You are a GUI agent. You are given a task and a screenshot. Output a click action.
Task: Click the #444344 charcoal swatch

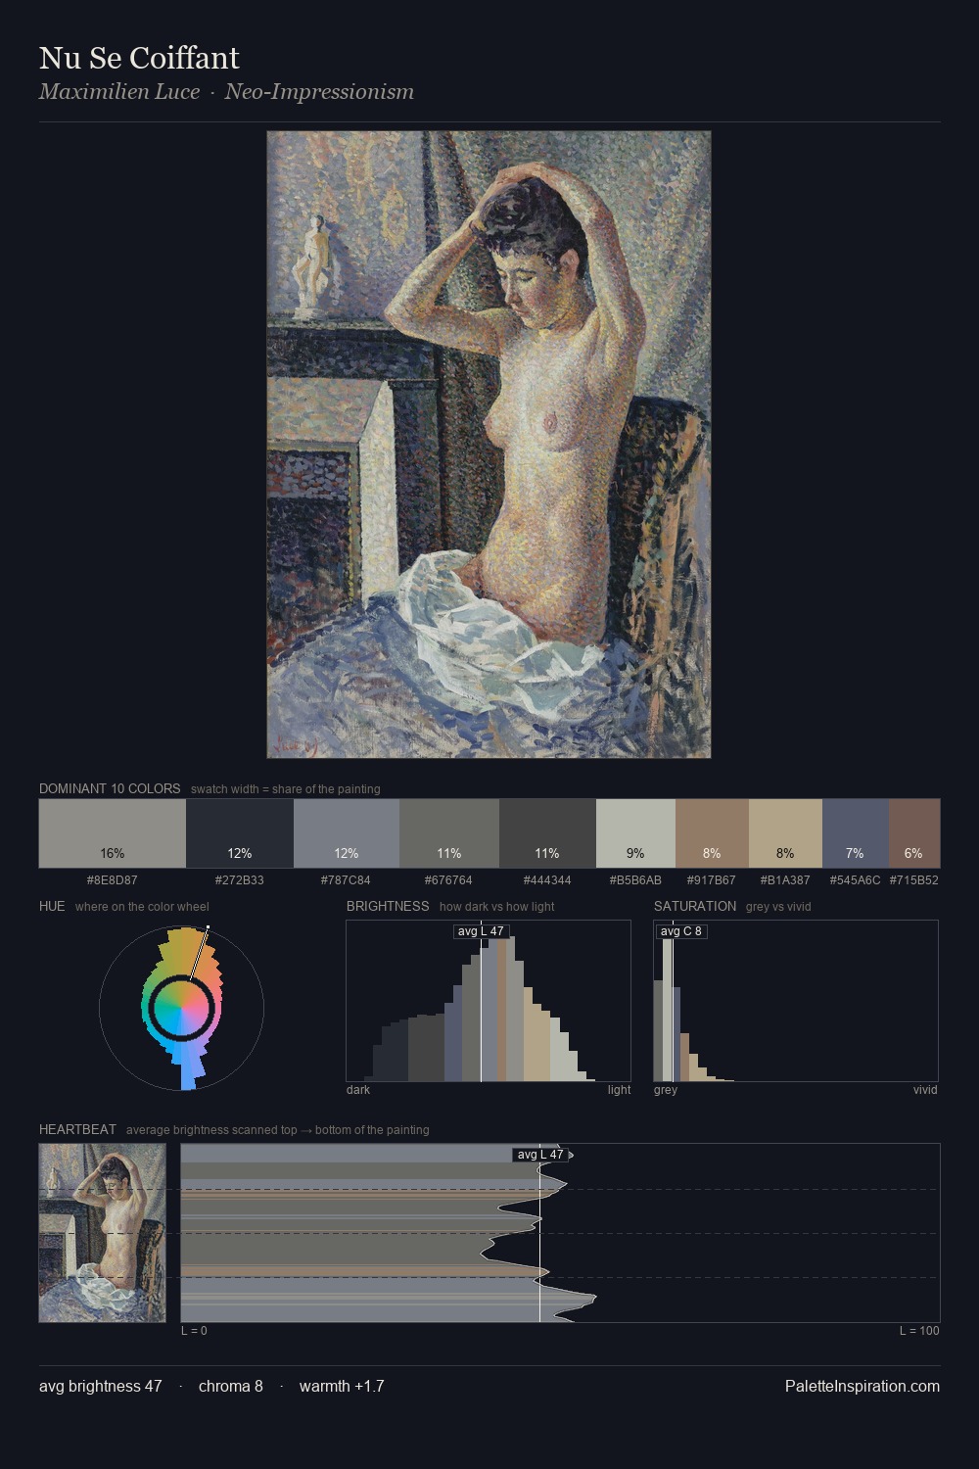point(547,833)
